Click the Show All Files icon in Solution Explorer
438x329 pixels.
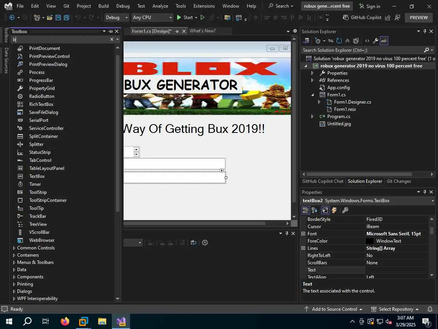pos(356,41)
